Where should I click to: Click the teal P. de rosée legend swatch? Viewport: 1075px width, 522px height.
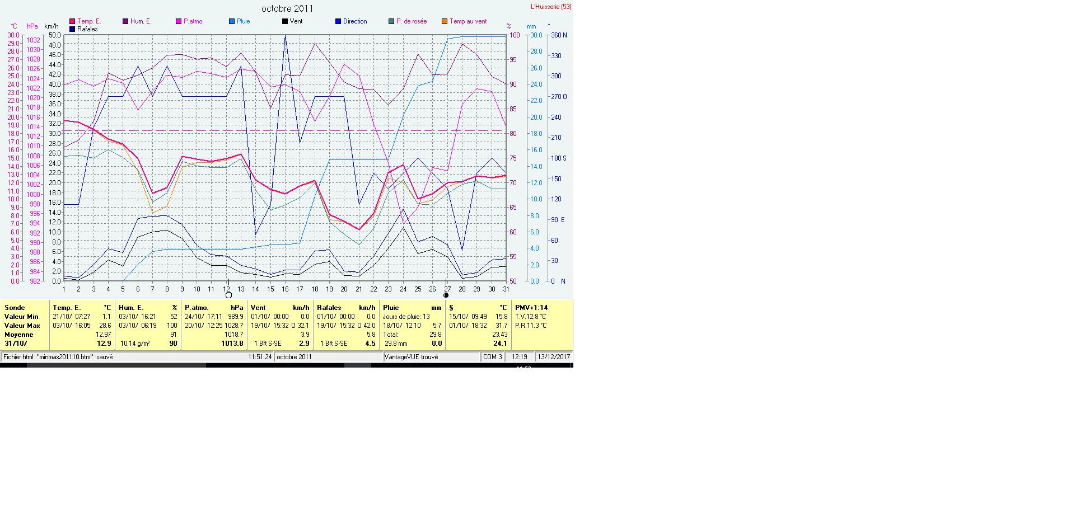coord(391,21)
